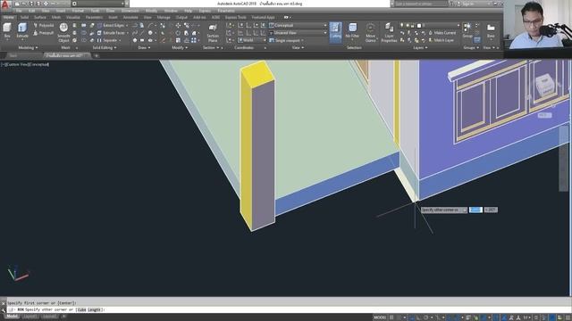
Task: Expand the Solid Editing panel
Action: [x=105, y=47]
